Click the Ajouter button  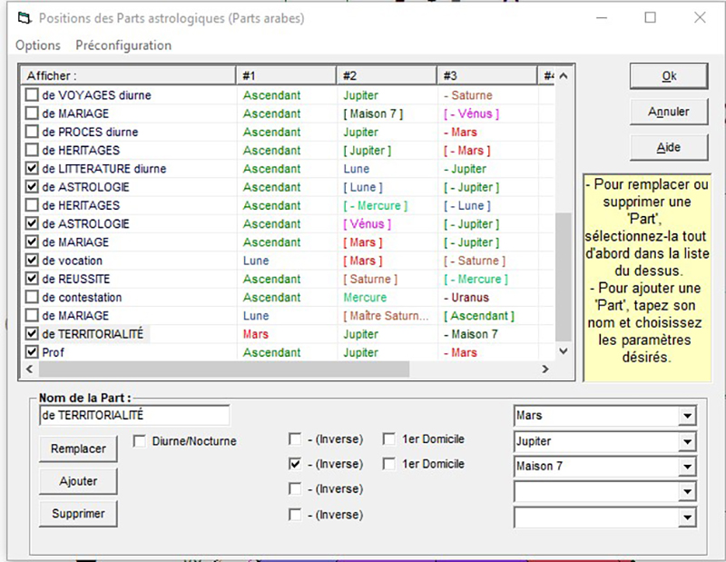[78, 481]
